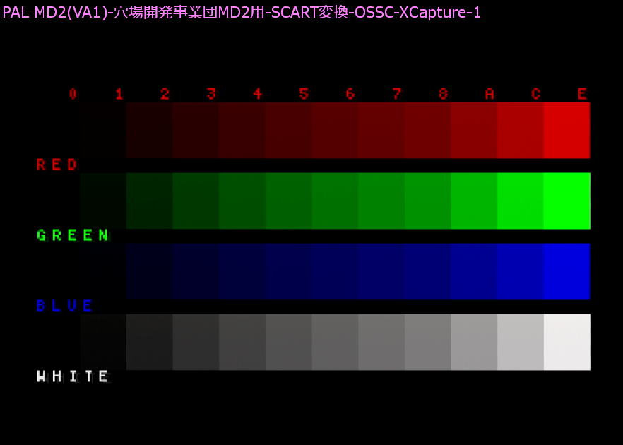Select the dark red swatch at level 2
The image size is (623, 445).
[150, 130]
